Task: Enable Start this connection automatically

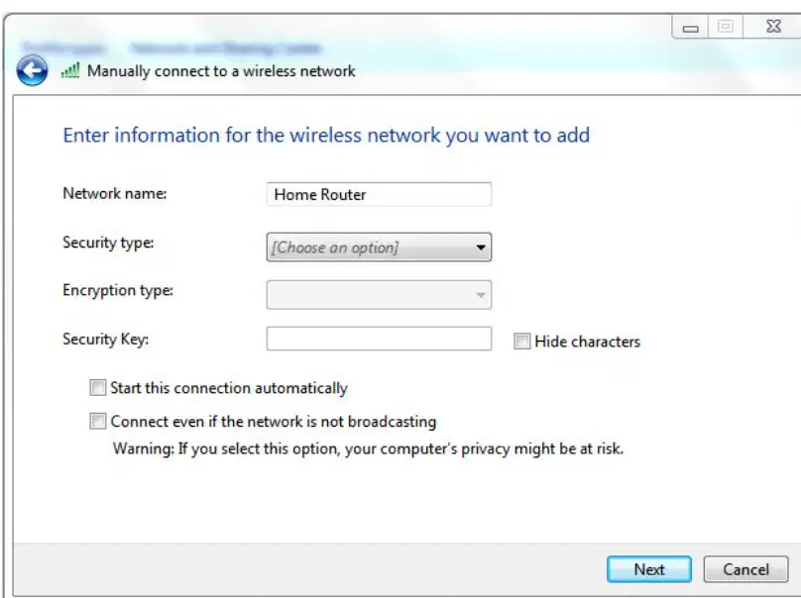Action: pyautogui.click(x=97, y=388)
